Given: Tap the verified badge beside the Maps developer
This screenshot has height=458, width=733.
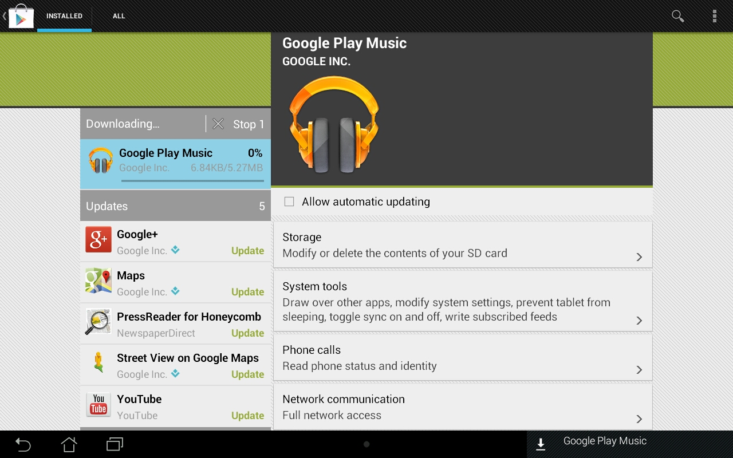Looking at the screenshot, I should click(176, 291).
